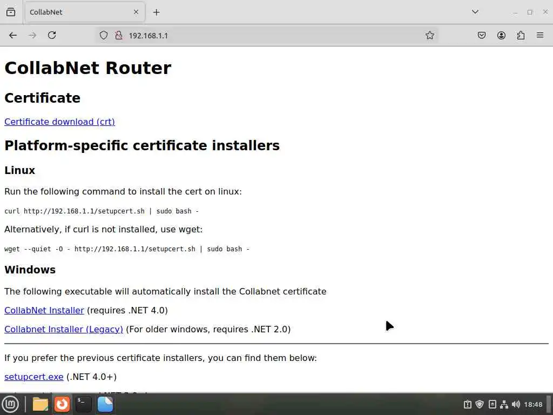This screenshot has width=553, height=415.
Task: Maximize the Firefox window
Action: click(x=530, y=12)
